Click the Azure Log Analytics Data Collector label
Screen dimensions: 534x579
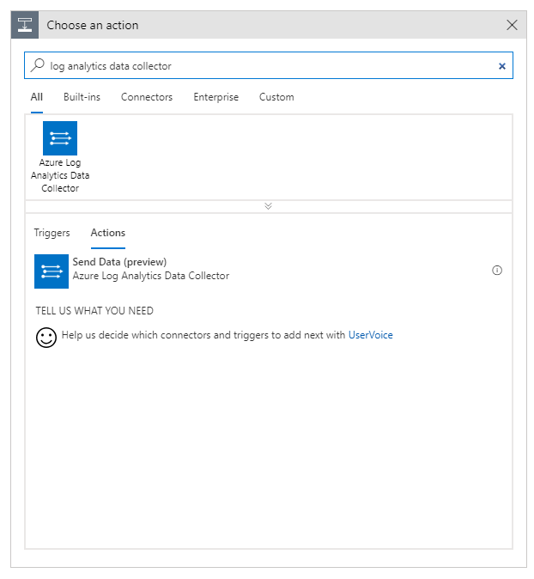click(60, 175)
